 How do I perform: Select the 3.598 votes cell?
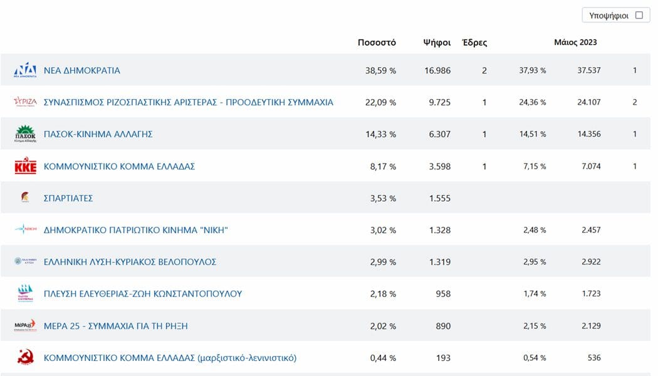[x=439, y=167]
